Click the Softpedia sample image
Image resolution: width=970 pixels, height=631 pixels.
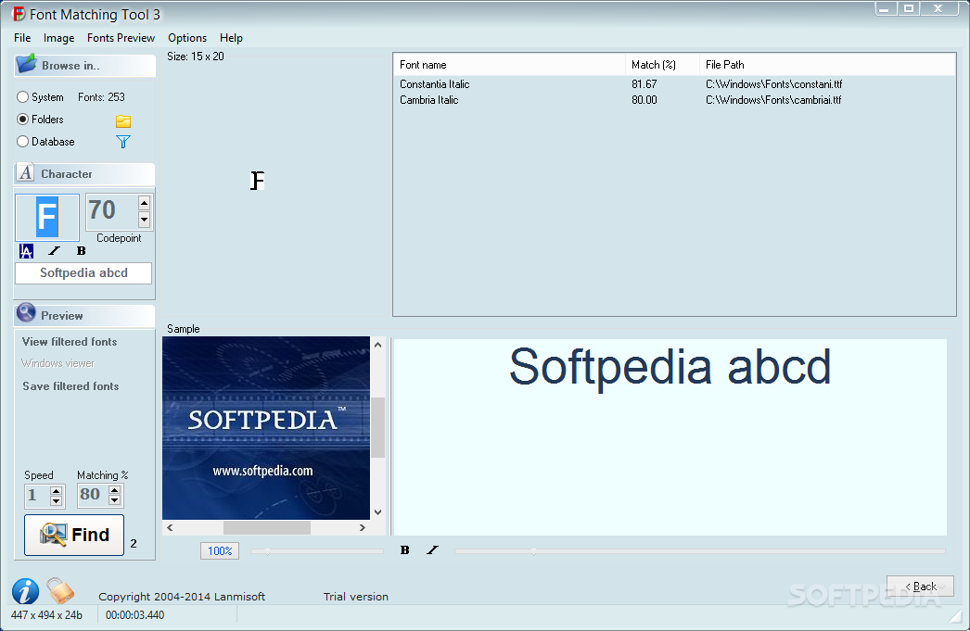(x=266, y=428)
